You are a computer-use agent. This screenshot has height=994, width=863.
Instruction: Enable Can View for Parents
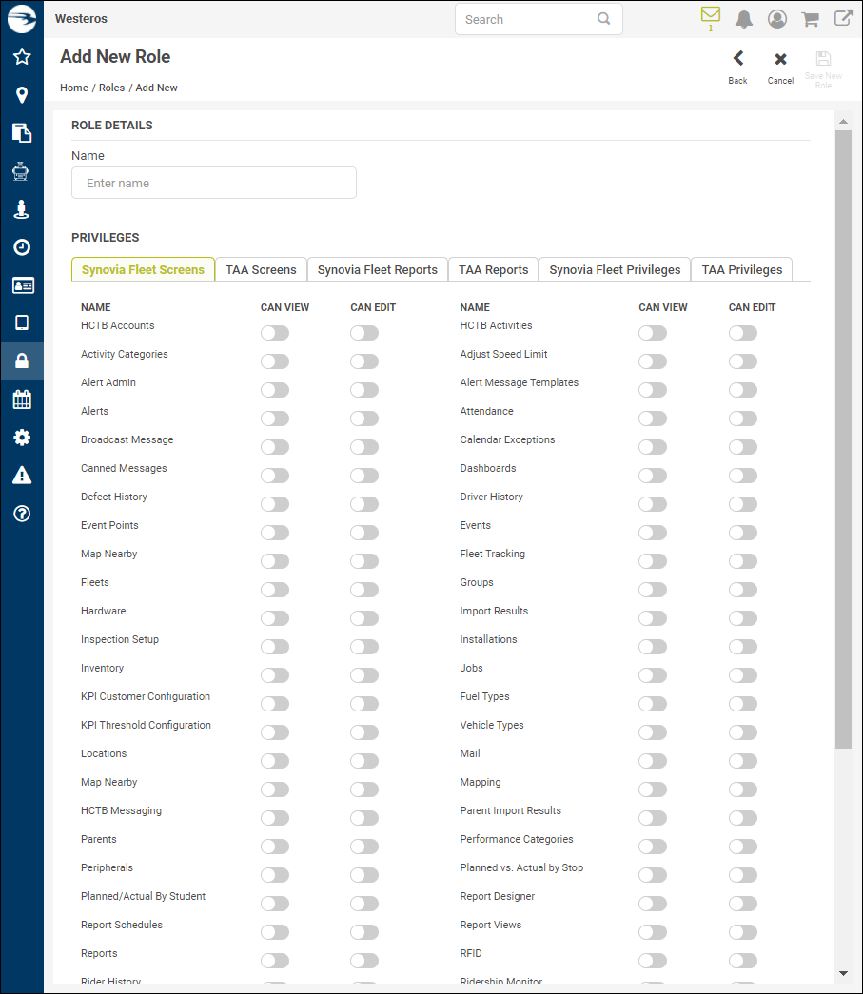(x=275, y=847)
